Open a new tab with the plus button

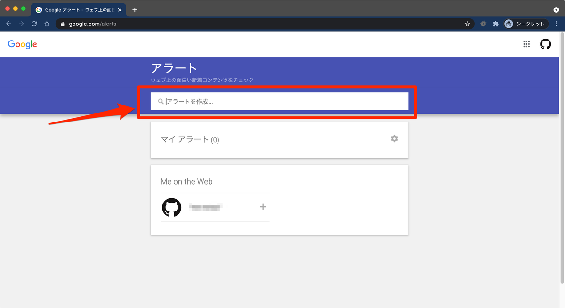click(x=135, y=10)
